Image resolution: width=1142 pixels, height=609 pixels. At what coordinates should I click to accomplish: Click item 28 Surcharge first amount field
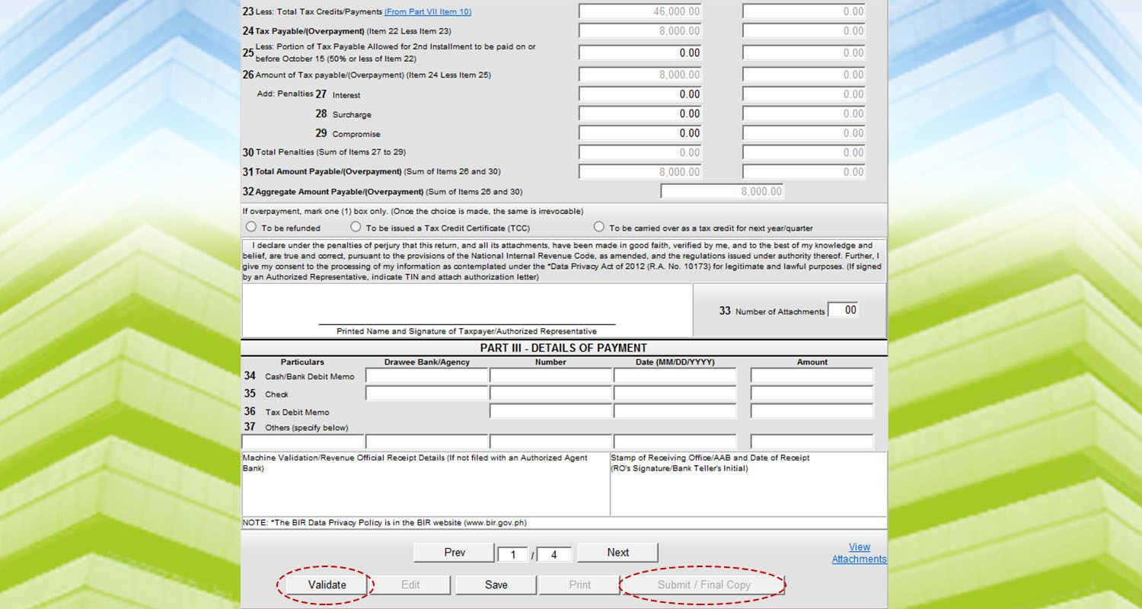[x=640, y=113]
